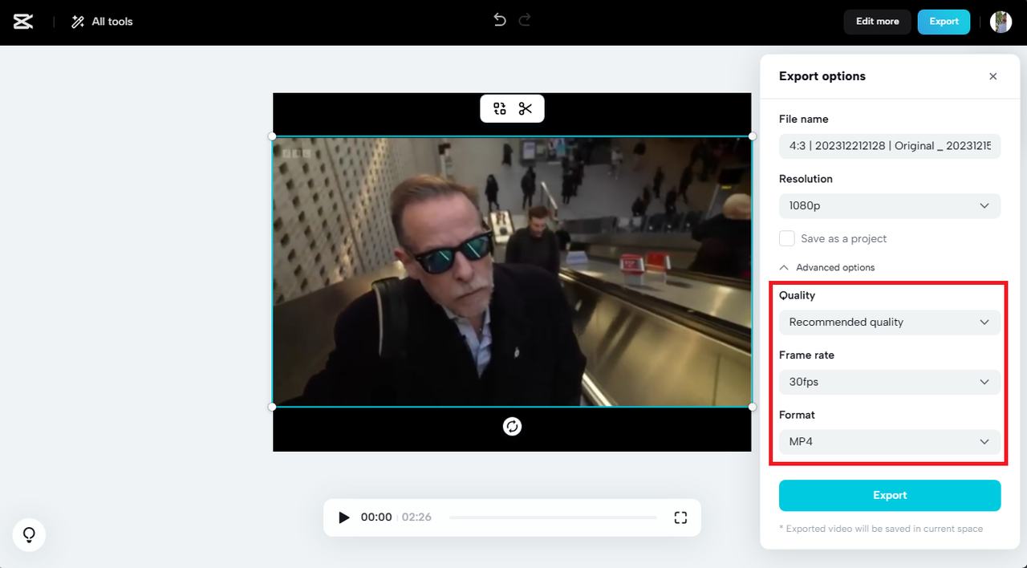Edit the File name field
Viewport: 1027px width, 568px height.
pos(890,146)
